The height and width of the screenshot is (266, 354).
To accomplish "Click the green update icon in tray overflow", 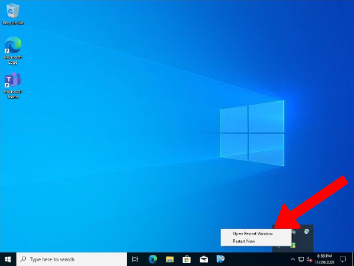I will 293,245.
